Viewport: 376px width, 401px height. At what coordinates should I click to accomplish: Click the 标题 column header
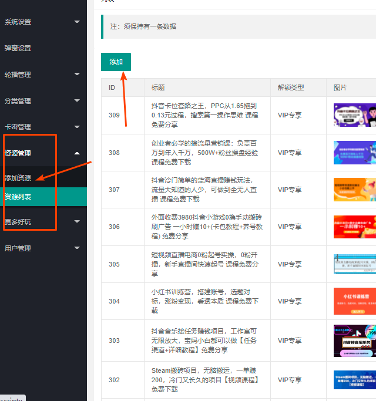(x=158, y=87)
